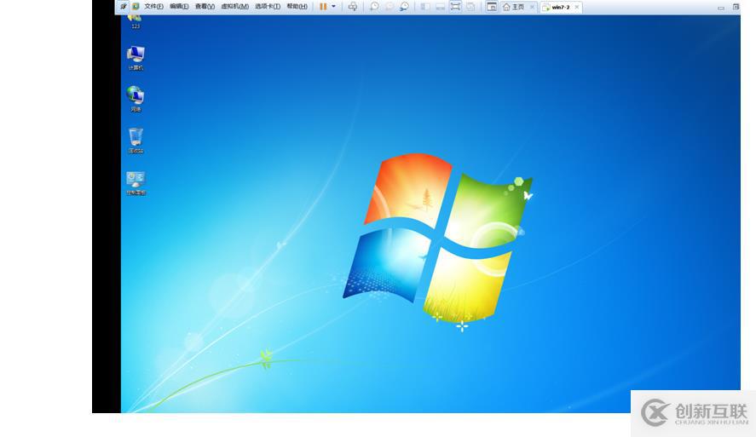Take a snapshot with the clock icon

[x=374, y=7]
